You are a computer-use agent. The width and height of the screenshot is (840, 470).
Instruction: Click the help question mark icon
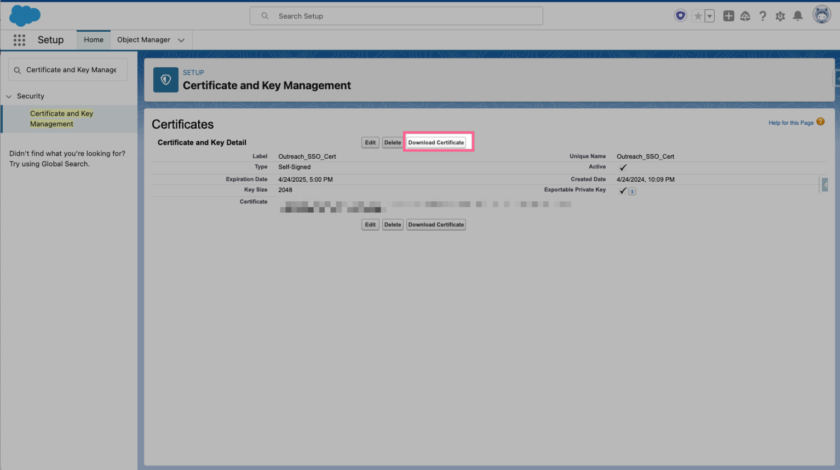pyautogui.click(x=762, y=16)
